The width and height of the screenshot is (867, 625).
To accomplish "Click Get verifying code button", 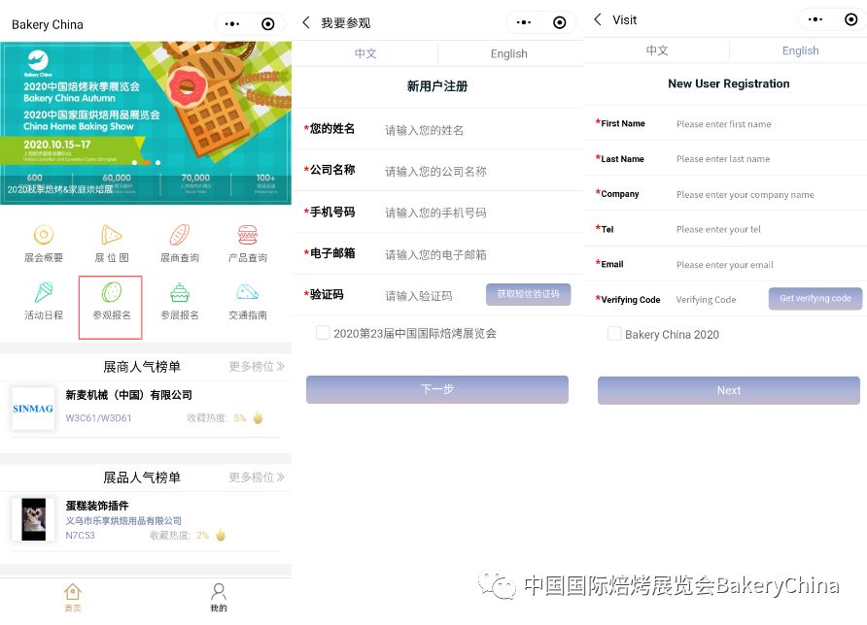I will click(815, 298).
